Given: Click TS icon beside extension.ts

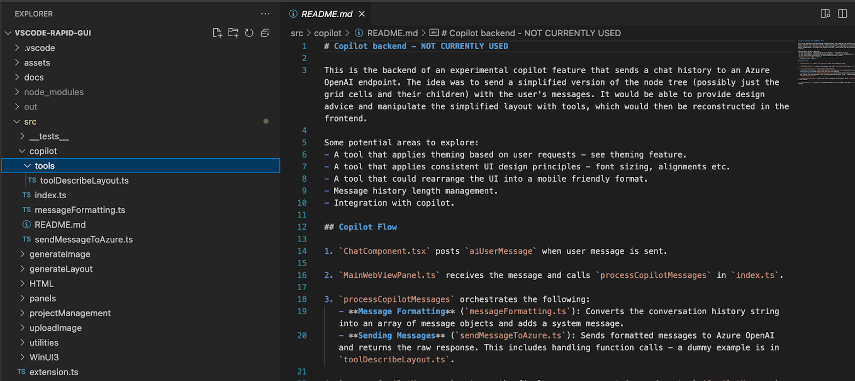Looking at the screenshot, I should (21, 372).
